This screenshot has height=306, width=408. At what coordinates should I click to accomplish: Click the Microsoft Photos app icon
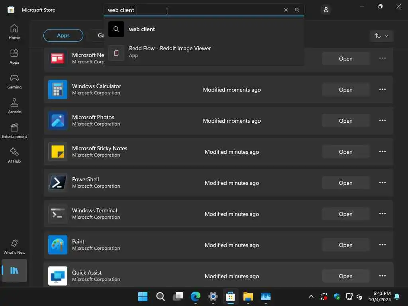point(58,120)
